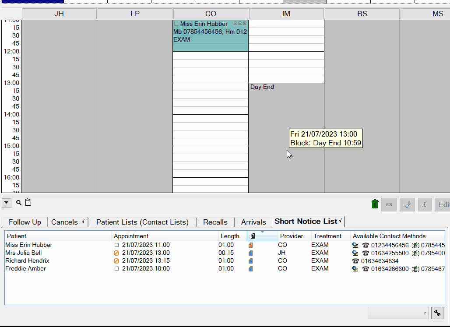This screenshot has height=327, width=450.
Task: Click the green trash bin delete icon
Action: (375, 204)
